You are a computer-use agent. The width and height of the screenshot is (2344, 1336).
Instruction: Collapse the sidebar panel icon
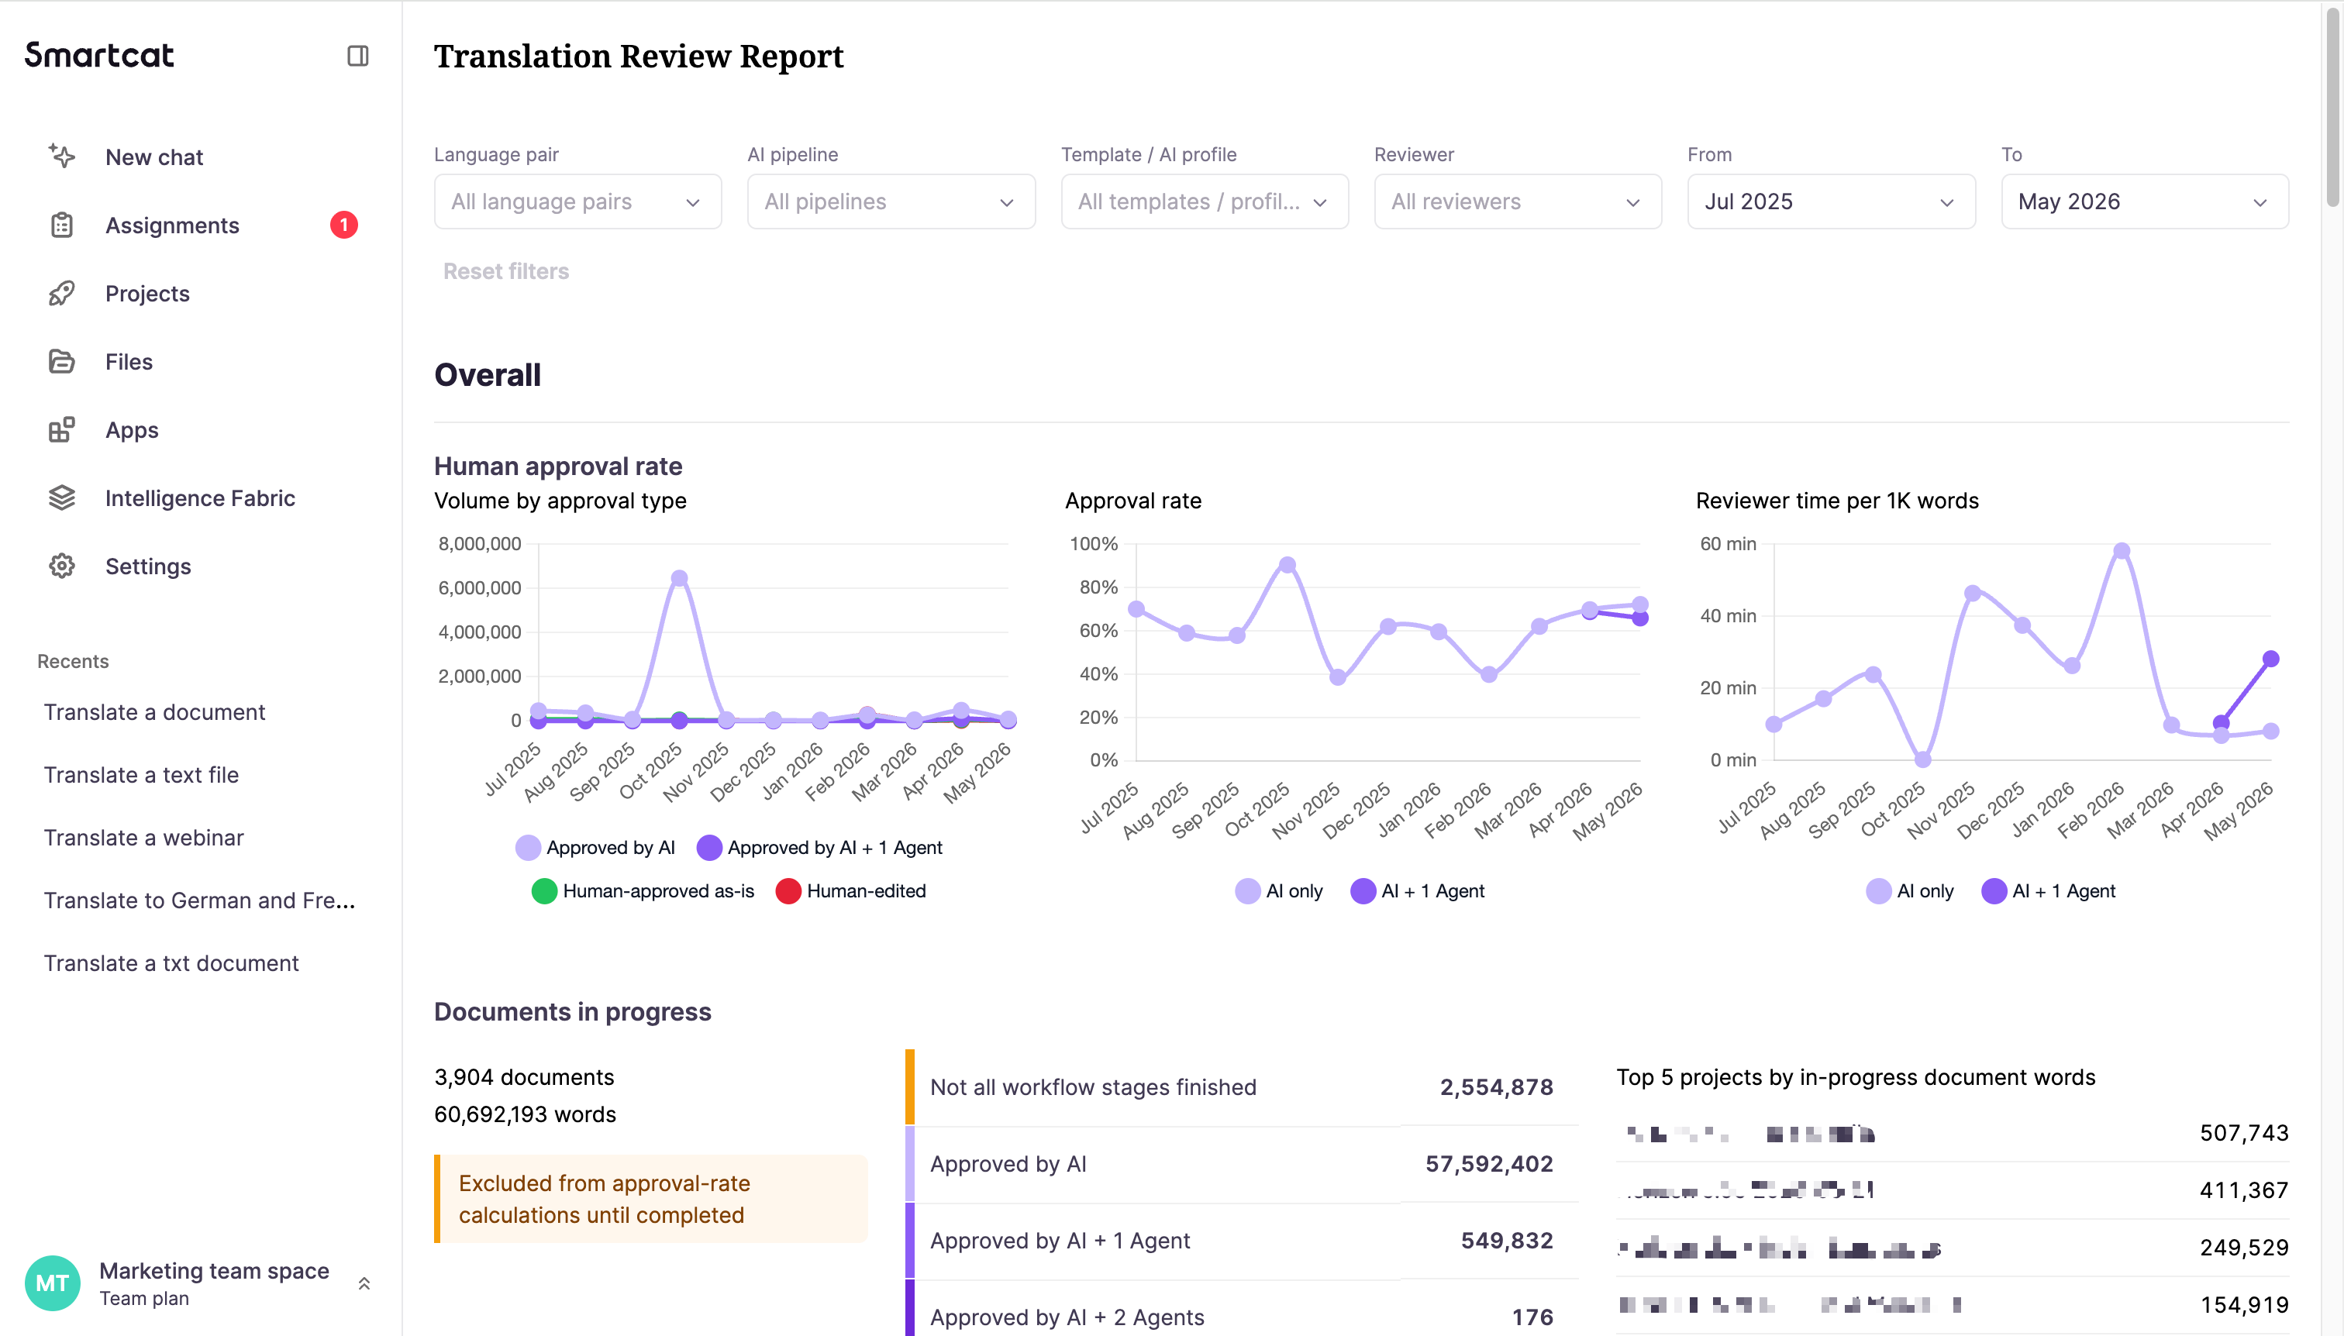pos(358,56)
